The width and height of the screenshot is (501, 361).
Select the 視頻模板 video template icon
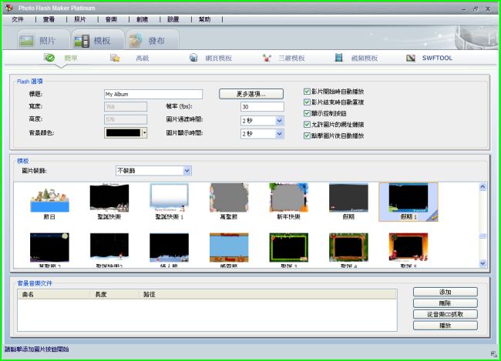(339, 58)
